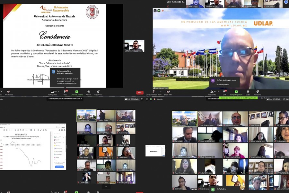The height and width of the screenshot is (193, 289).
Task: Show more tiles with the gallery down chevron
Action: [106, 187]
